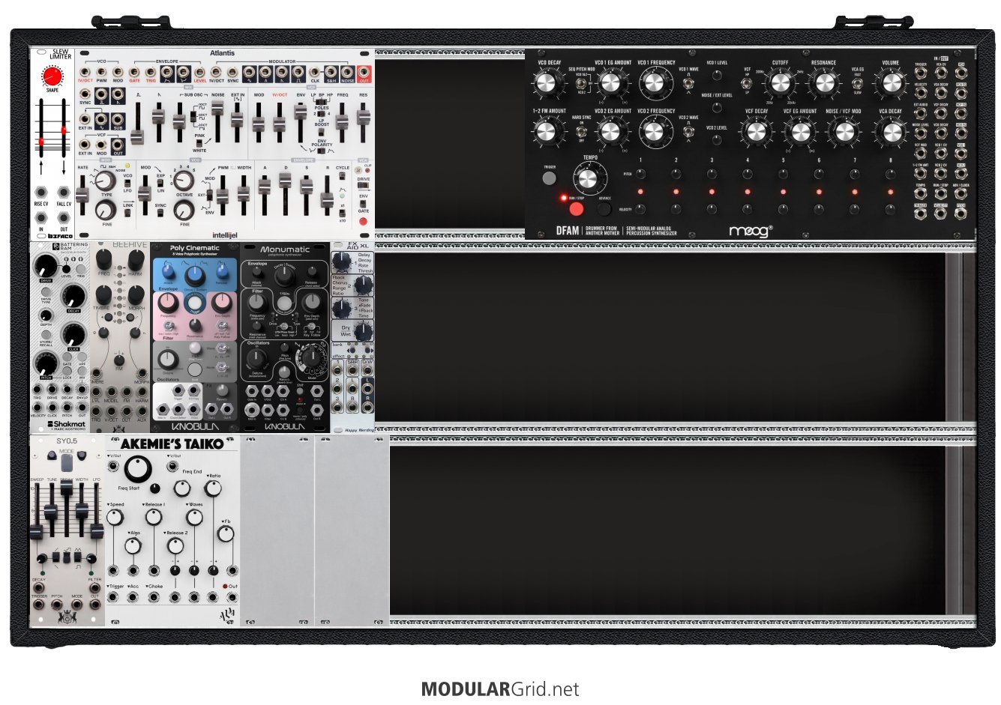
Task: Click the Slew Limiter RISE CV jack
Action: (41, 193)
